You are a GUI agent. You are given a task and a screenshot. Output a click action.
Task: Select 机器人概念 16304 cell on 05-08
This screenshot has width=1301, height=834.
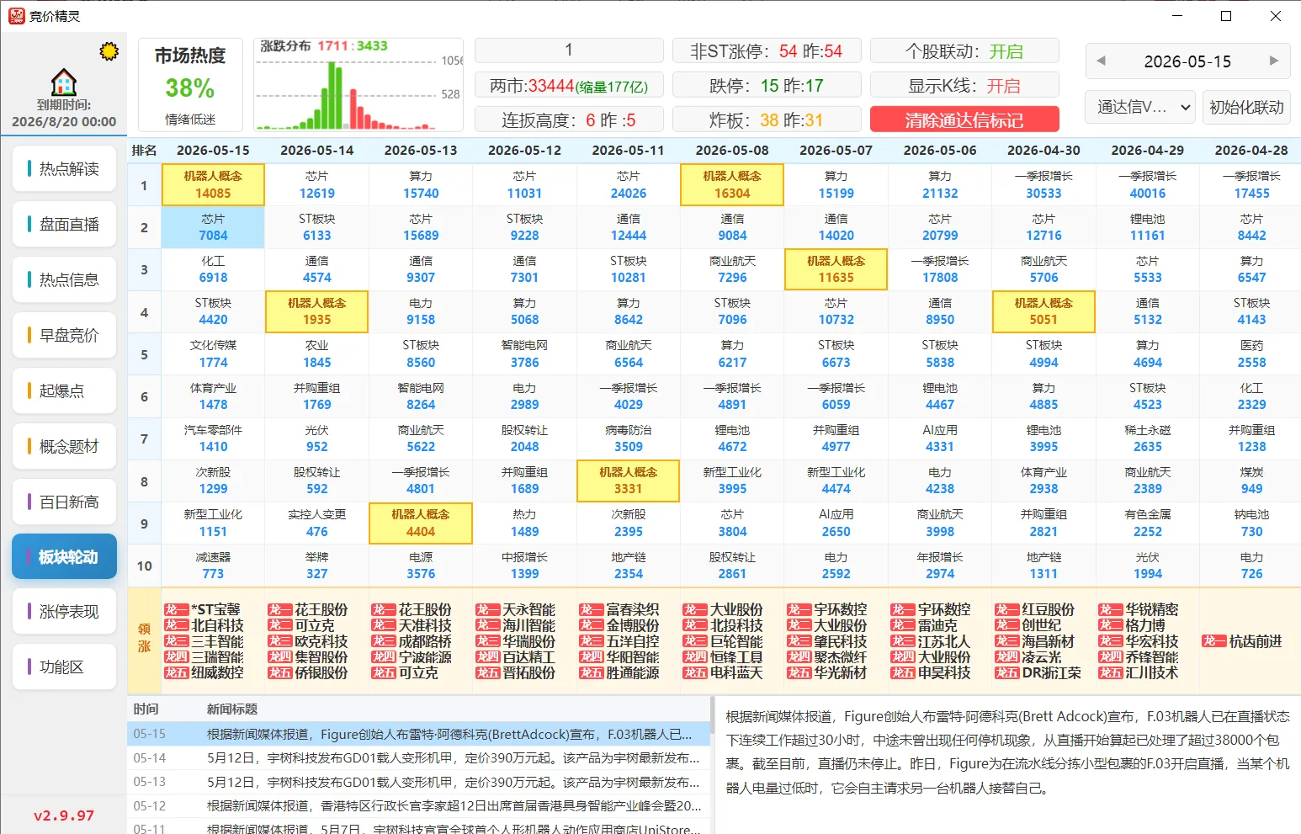click(x=732, y=185)
